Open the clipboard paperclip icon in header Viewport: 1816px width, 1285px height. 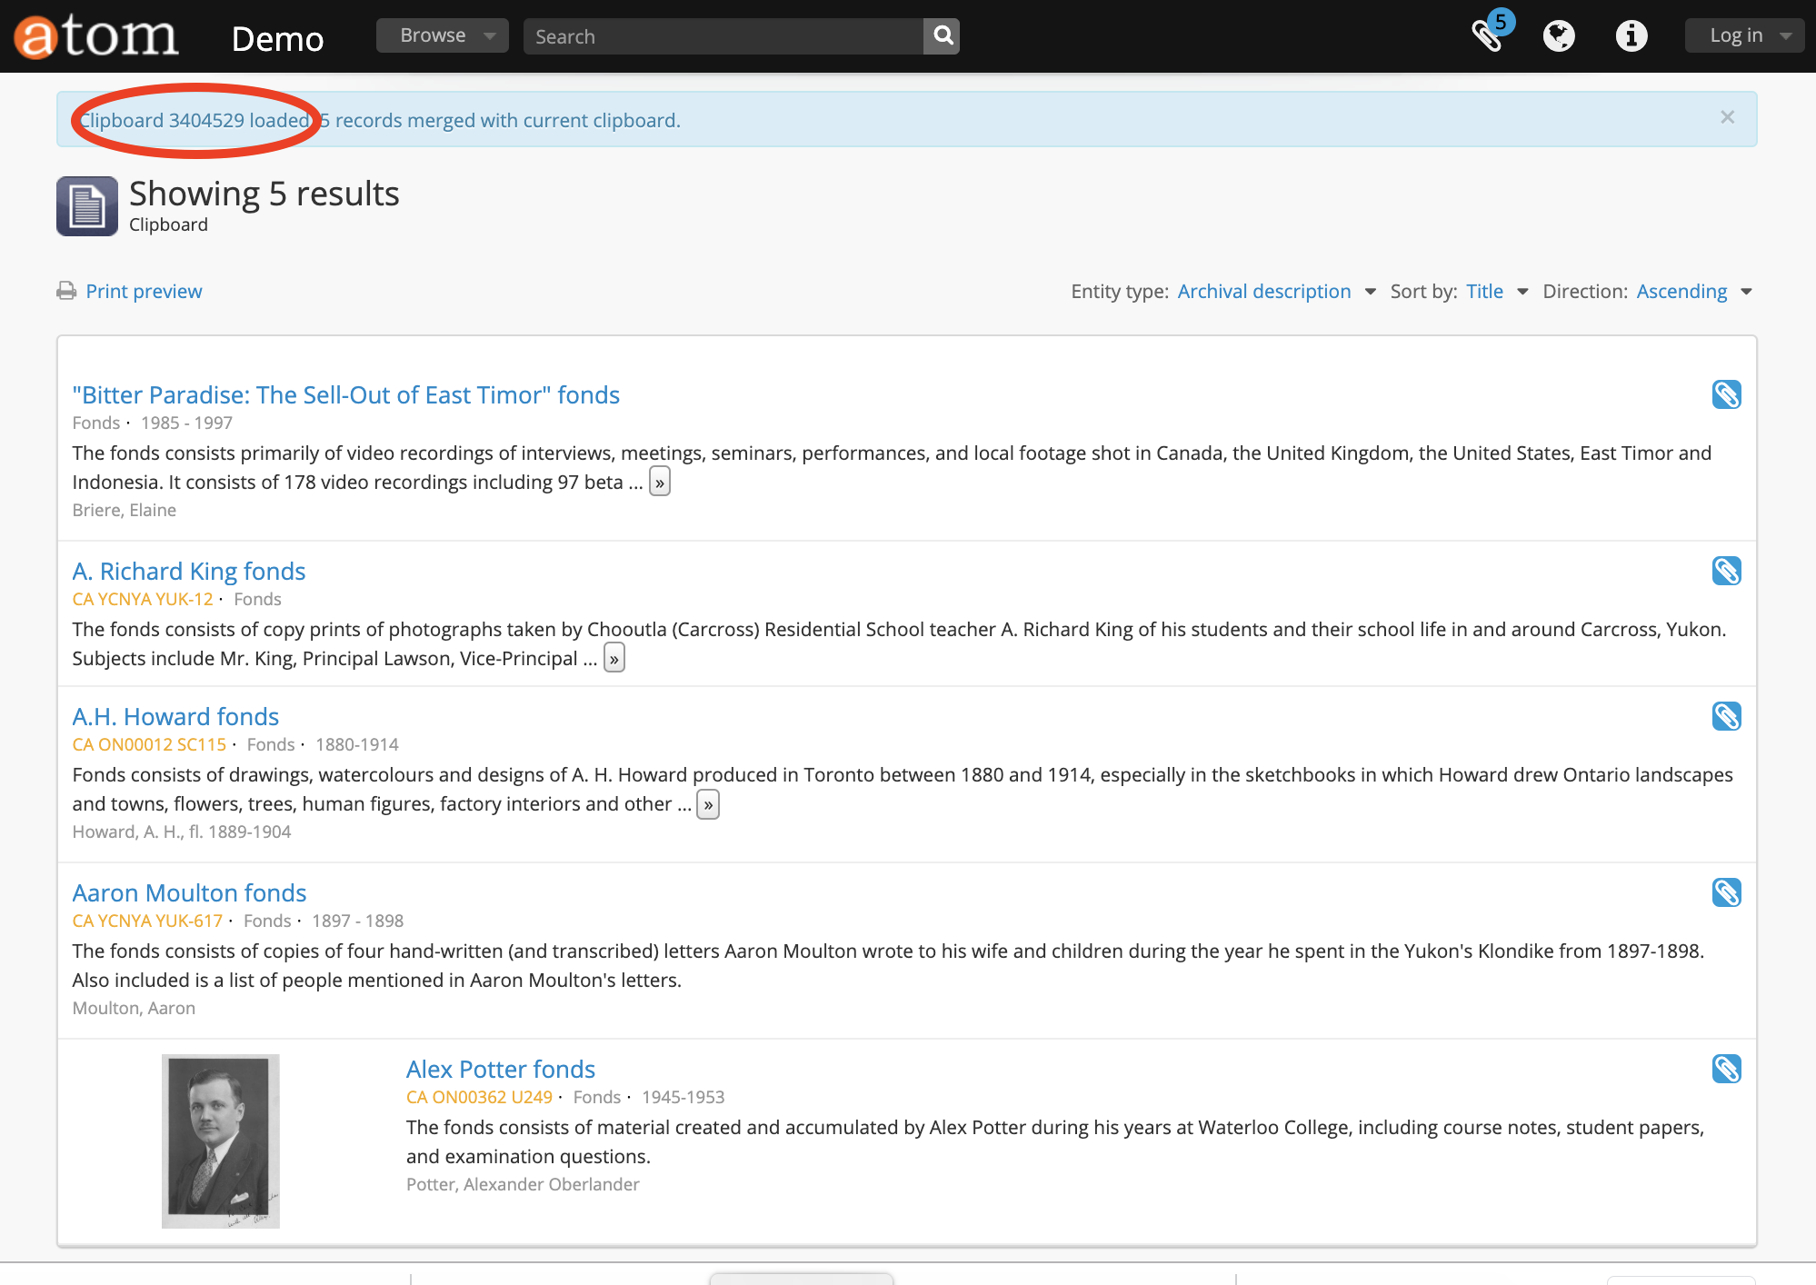[x=1487, y=36]
